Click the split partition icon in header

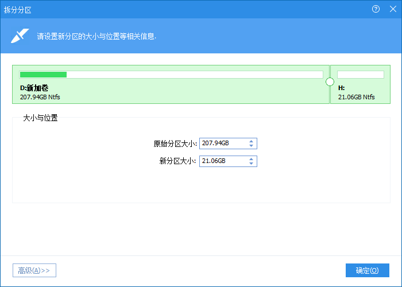click(x=20, y=36)
